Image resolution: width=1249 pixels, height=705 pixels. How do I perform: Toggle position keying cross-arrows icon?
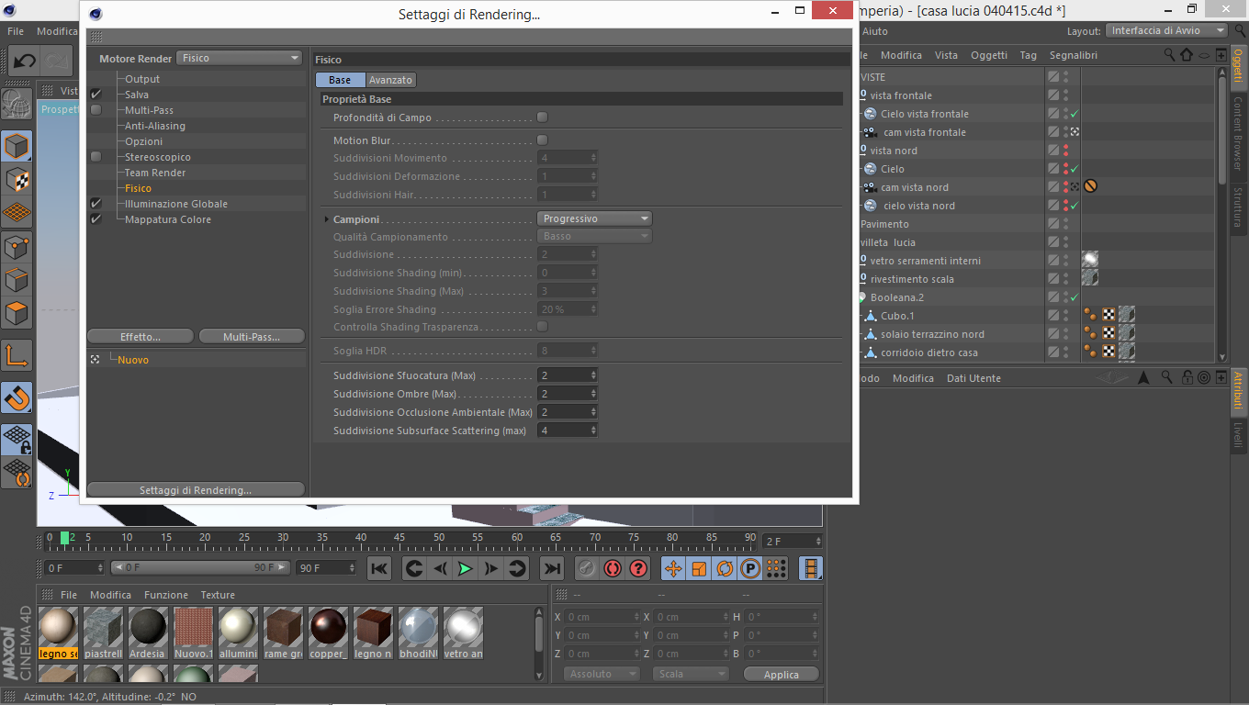673,568
